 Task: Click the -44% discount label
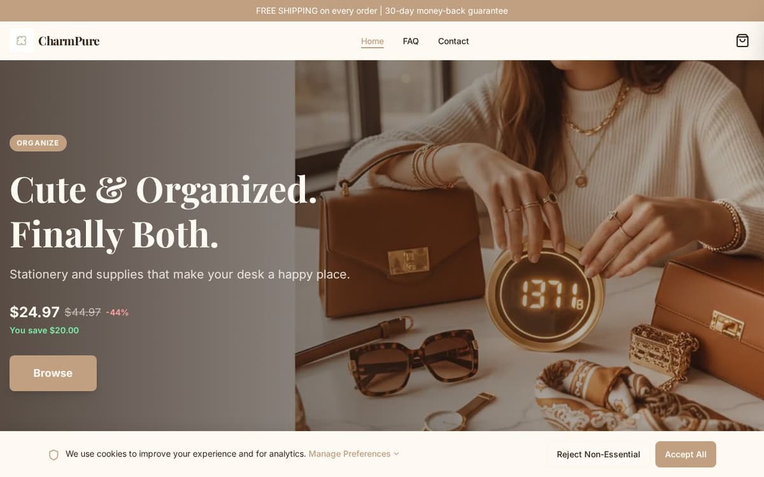coord(117,312)
